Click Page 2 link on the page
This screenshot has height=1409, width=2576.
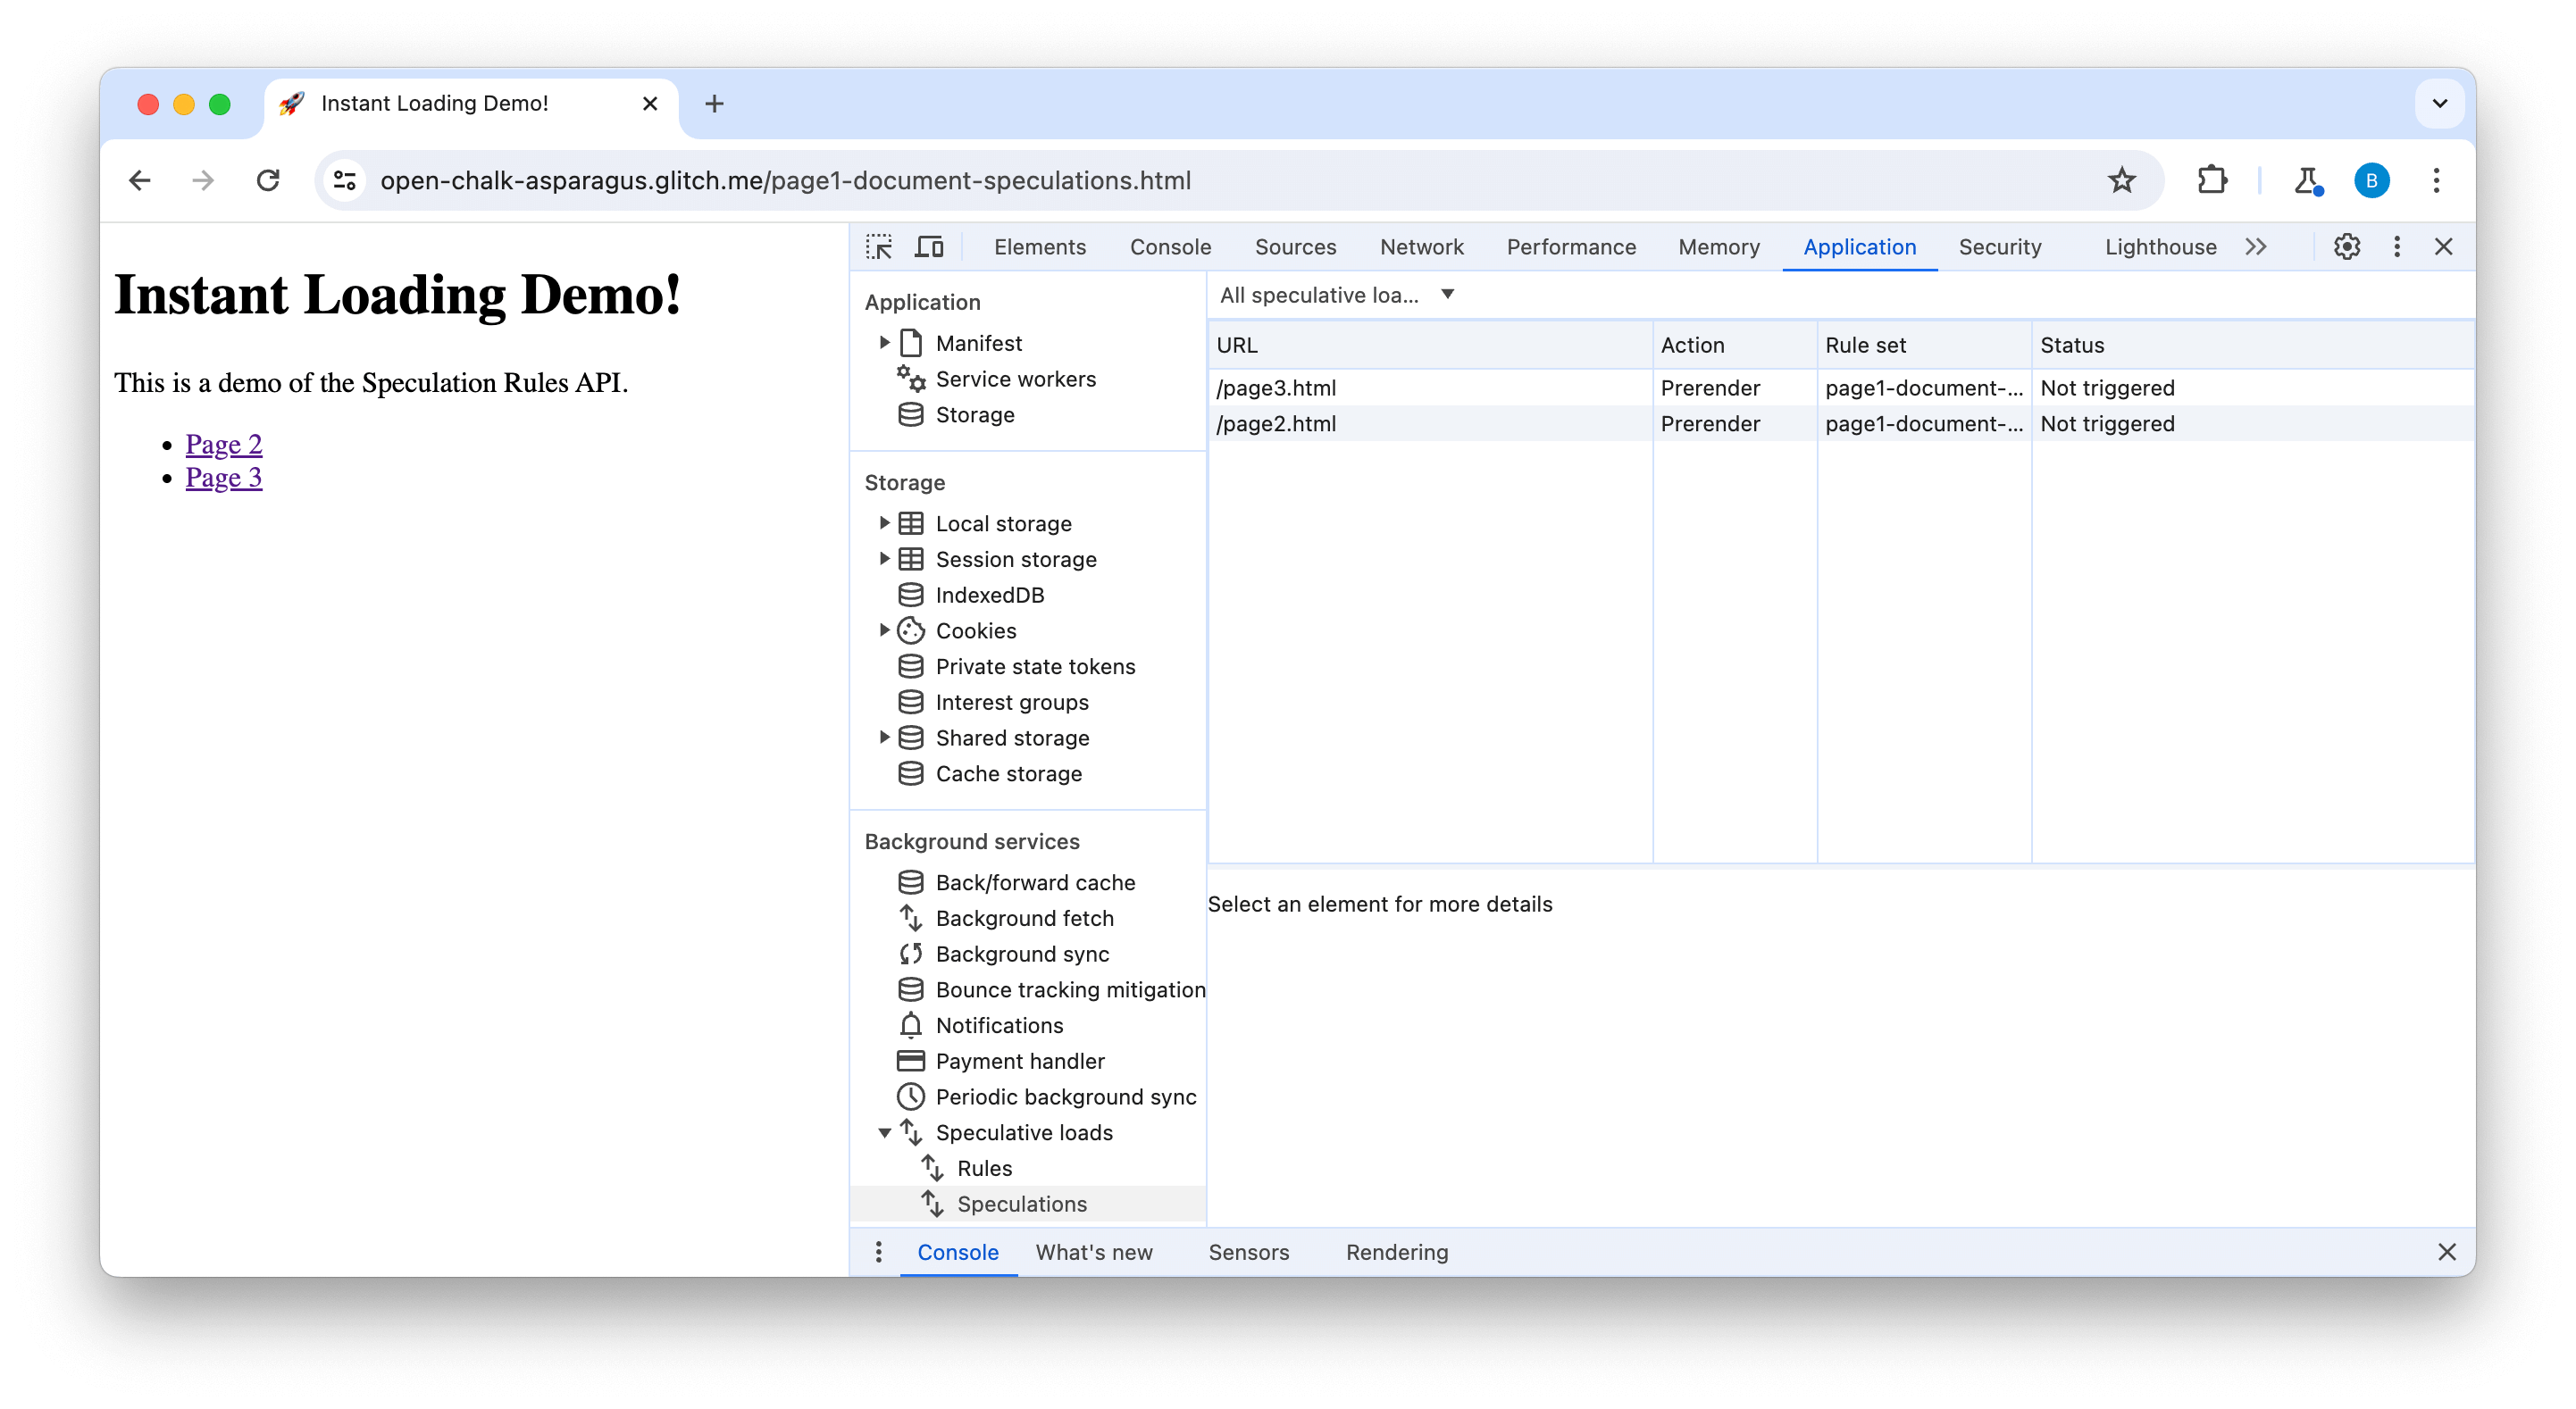click(x=224, y=443)
